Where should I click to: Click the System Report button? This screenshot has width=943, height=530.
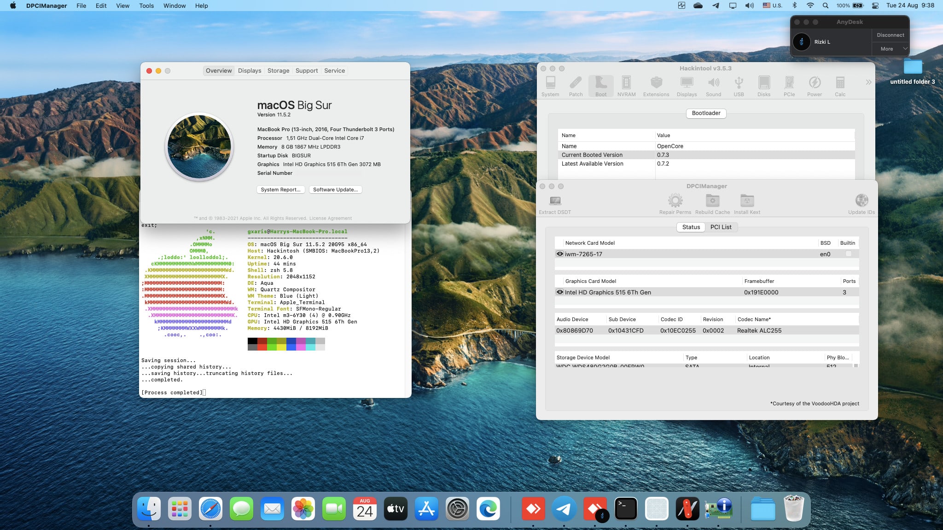[x=280, y=189]
